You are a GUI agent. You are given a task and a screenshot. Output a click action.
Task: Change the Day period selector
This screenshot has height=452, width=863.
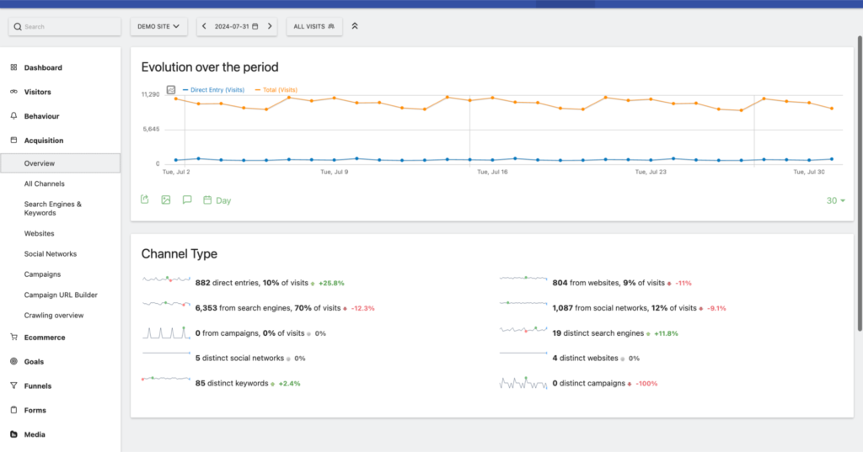pyautogui.click(x=217, y=200)
